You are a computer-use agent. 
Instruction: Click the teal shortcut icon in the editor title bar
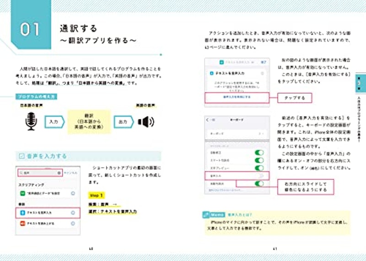[x=221, y=62]
